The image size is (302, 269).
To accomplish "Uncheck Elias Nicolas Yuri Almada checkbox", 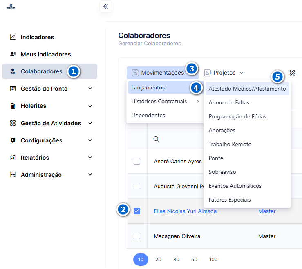I will [x=137, y=211].
